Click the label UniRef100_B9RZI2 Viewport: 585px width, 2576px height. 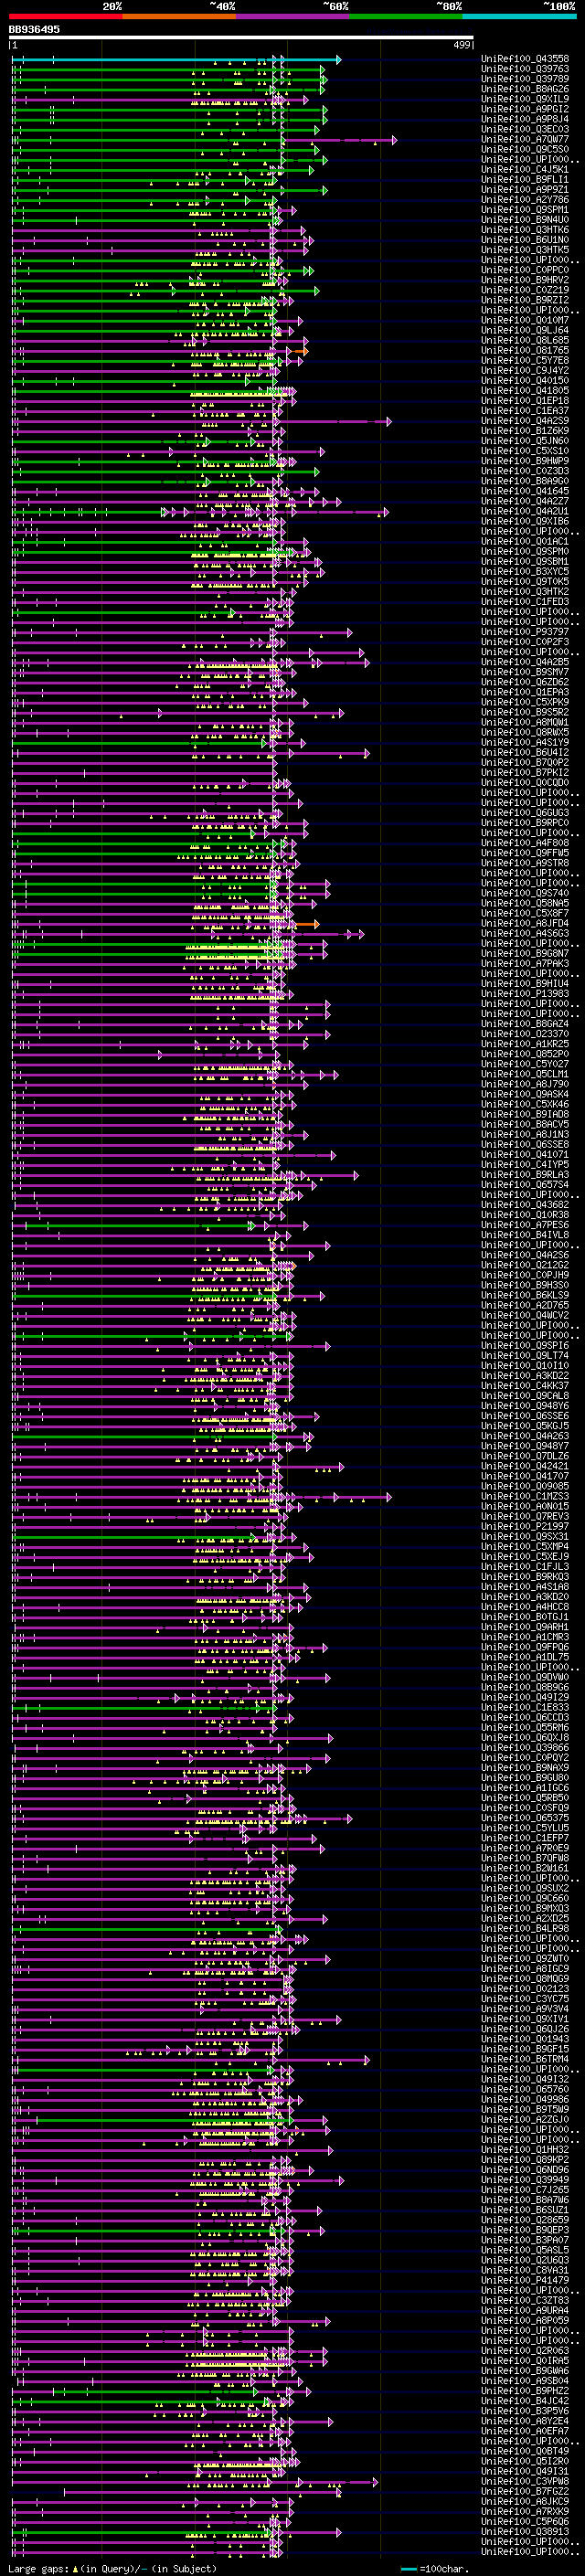(x=525, y=300)
